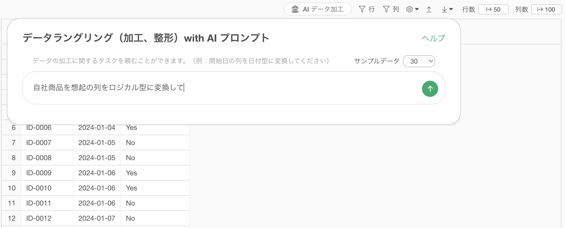Click the upload arrow icon
Image resolution: width=565 pixels, height=228 pixels.
[x=429, y=9]
